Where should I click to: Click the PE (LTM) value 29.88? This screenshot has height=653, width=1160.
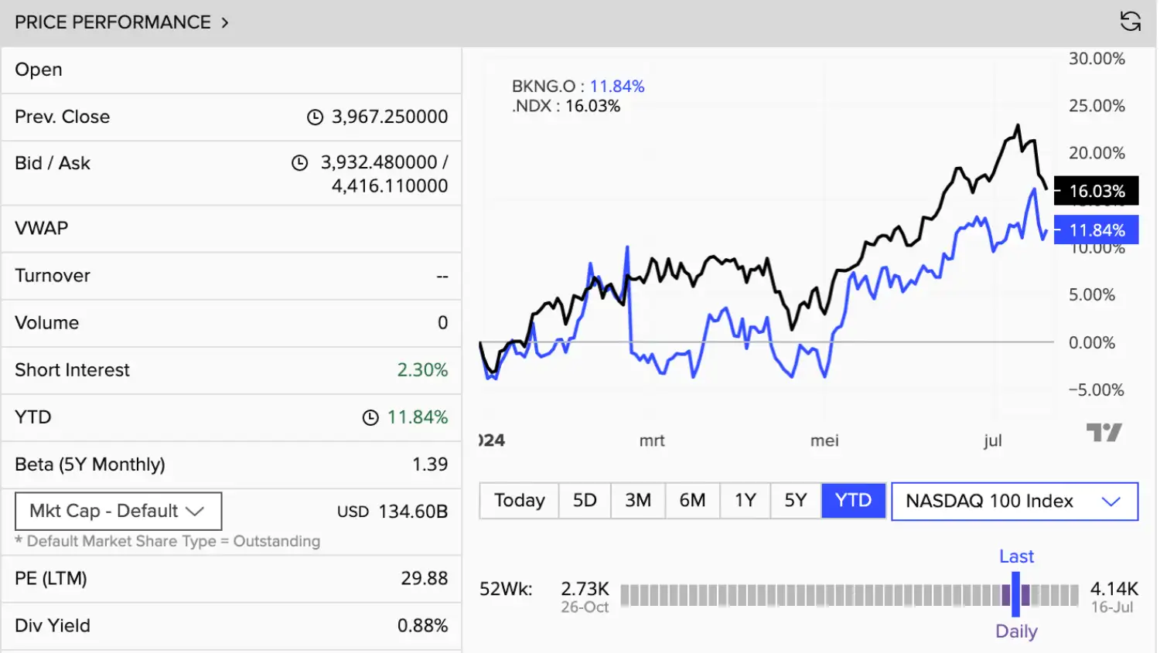coord(425,579)
